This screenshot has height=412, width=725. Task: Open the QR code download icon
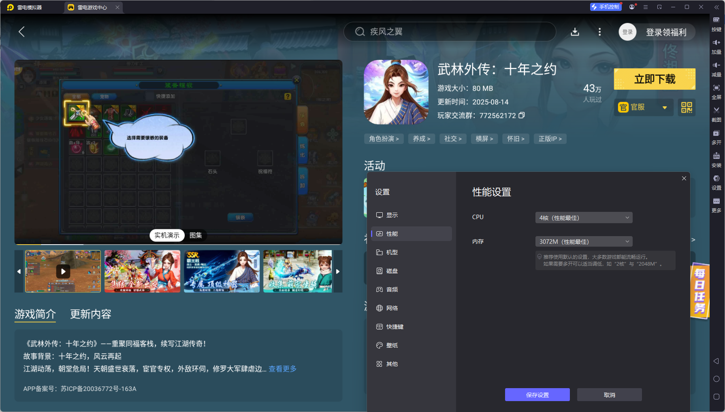tap(687, 108)
